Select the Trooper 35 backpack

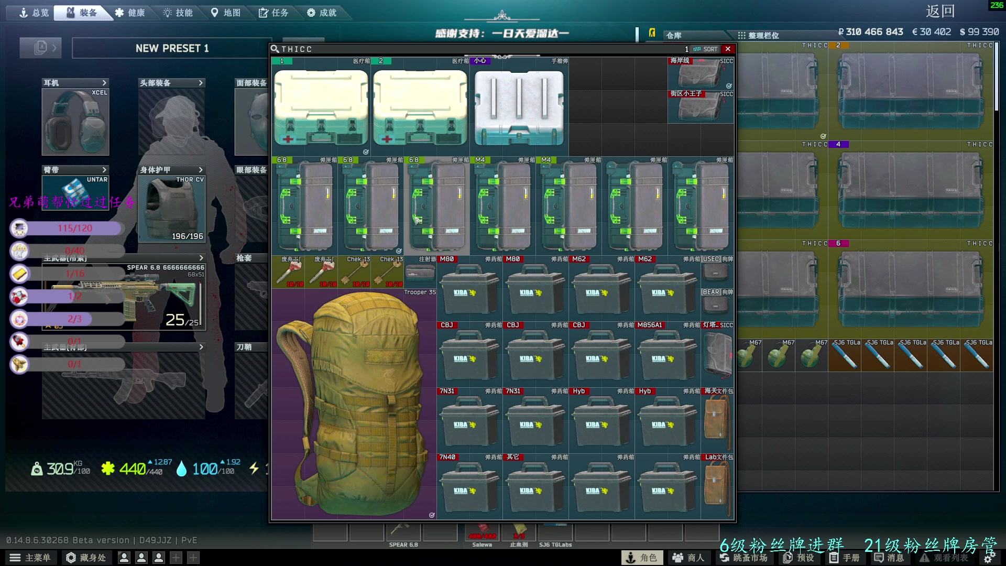354,404
